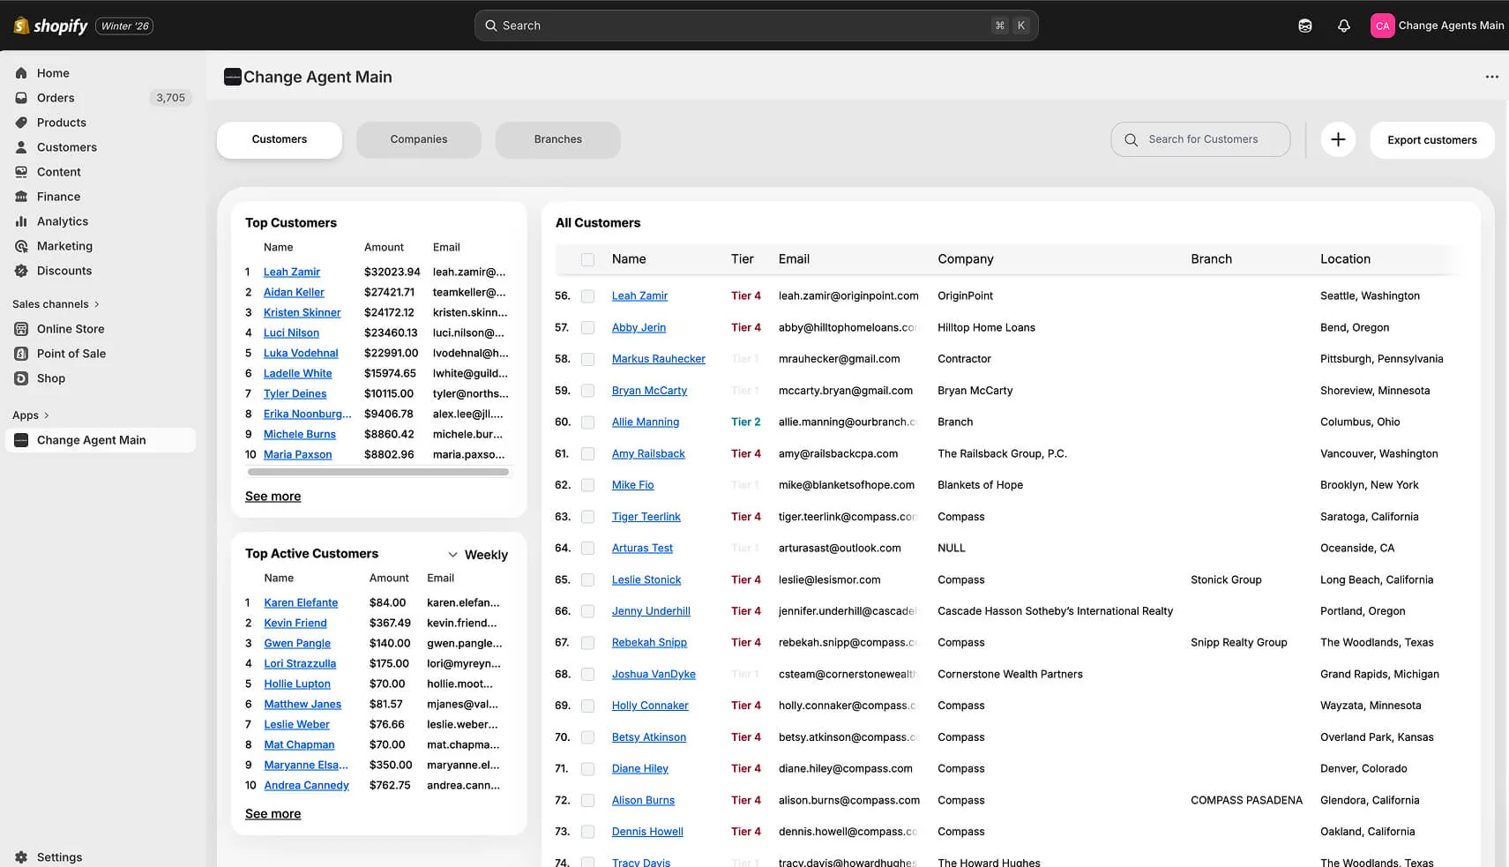This screenshot has width=1509, height=867.
Task: Check the box for Markus Rauhecker row
Action: coord(587,359)
